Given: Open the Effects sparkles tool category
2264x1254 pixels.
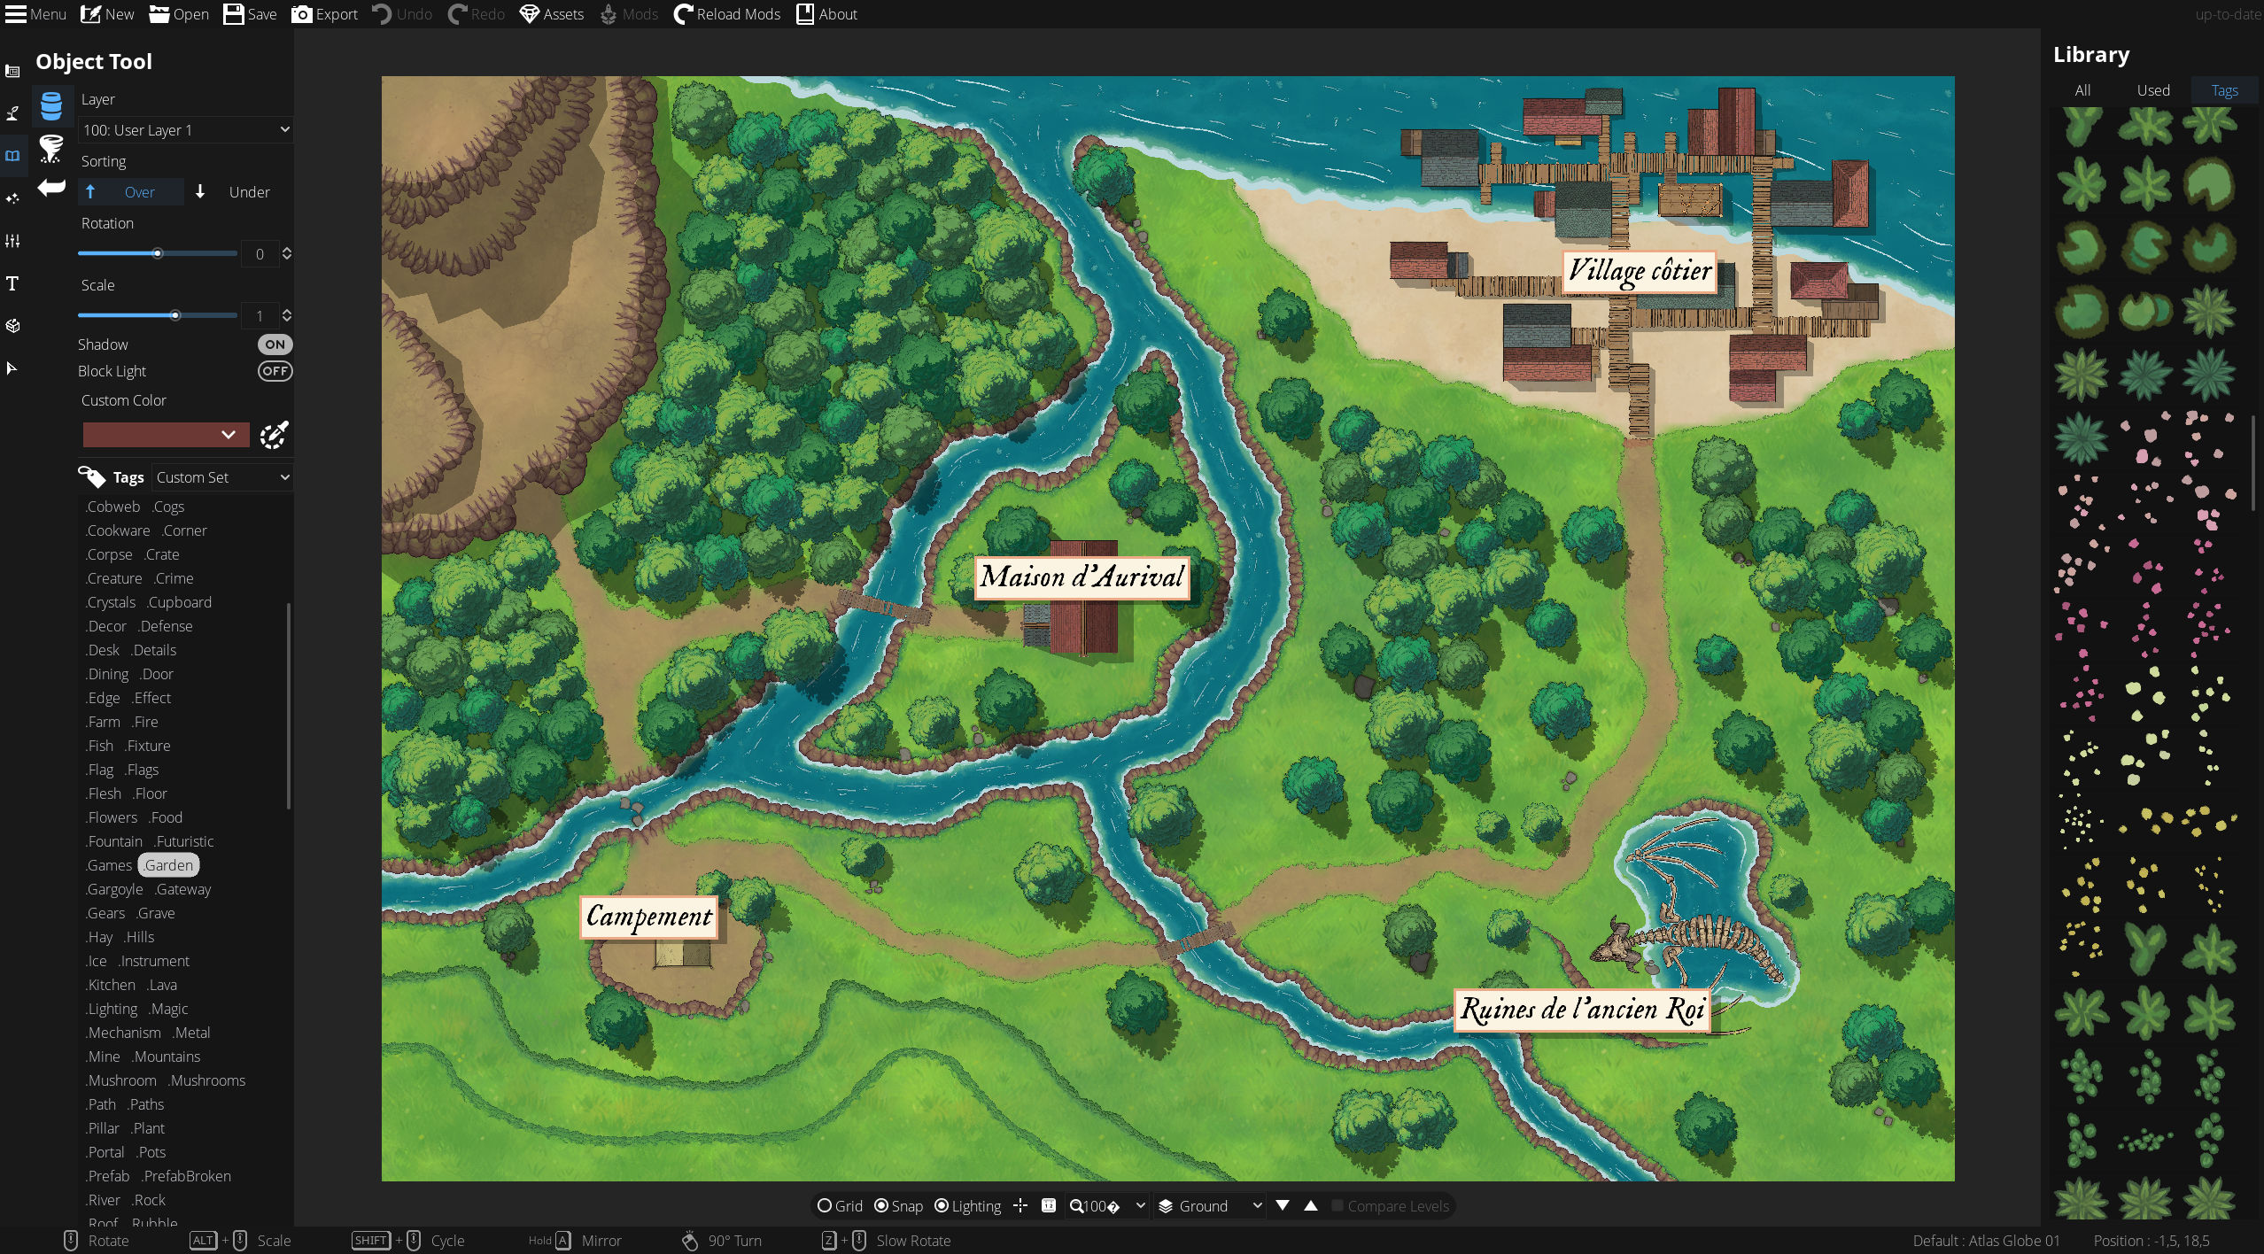Looking at the screenshot, I should coord(12,198).
